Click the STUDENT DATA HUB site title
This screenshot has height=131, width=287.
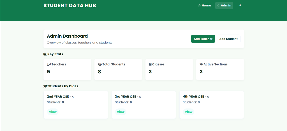coord(70,6)
